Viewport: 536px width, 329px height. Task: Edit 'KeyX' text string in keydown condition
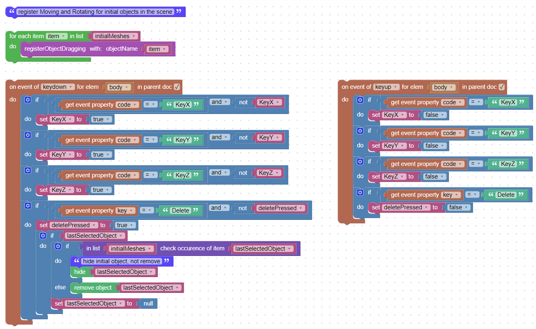click(x=182, y=105)
